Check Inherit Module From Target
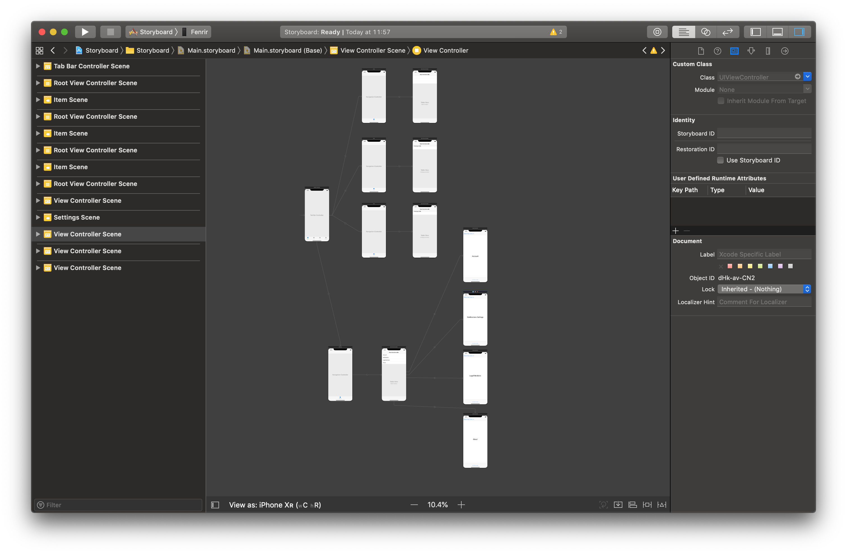 [x=721, y=101]
